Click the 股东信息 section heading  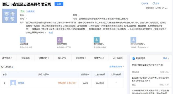[x=7, y=67]
